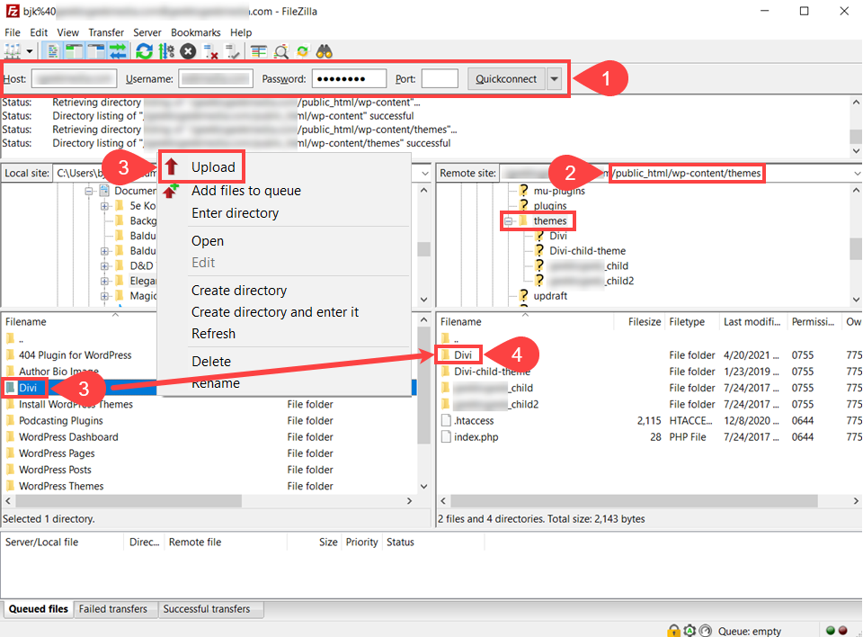Screen dimensions: 863x637
Task: Toggle the message log display
Action: point(52,51)
